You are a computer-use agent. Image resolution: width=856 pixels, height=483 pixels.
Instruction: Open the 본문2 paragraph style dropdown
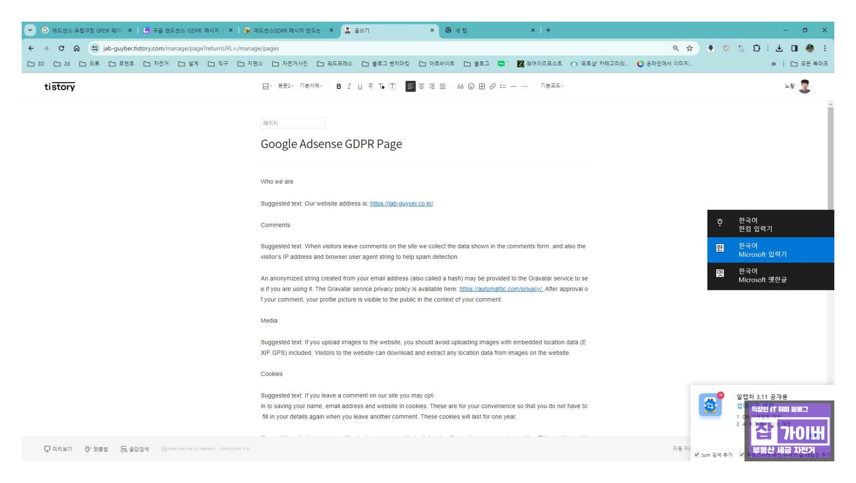click(286, 86)
